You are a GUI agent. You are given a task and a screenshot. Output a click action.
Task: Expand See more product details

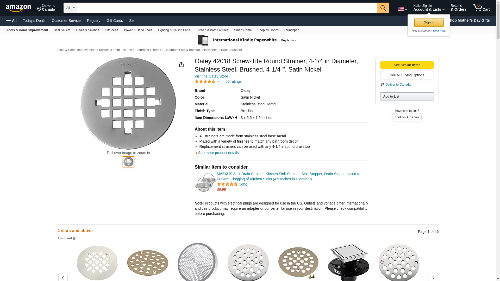[218, 153]
